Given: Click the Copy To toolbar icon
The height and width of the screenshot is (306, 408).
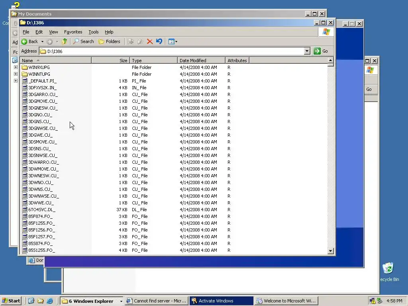Looking at the screenshot, I should (x=140, y=41).
